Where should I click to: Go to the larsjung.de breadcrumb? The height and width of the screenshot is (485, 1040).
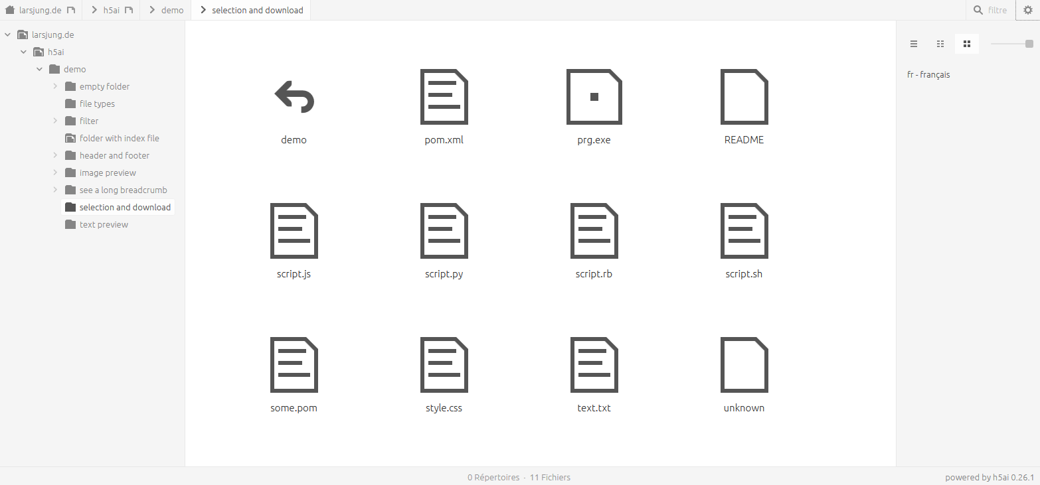coord(41,10)
